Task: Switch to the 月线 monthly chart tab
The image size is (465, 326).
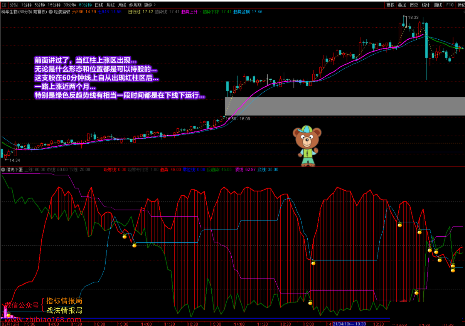Action: [122, 5]
